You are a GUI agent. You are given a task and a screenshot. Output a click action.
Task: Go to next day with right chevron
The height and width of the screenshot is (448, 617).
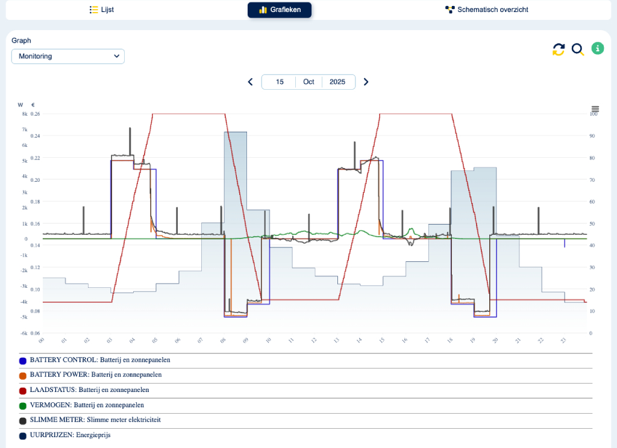click(x=366, y=82)
